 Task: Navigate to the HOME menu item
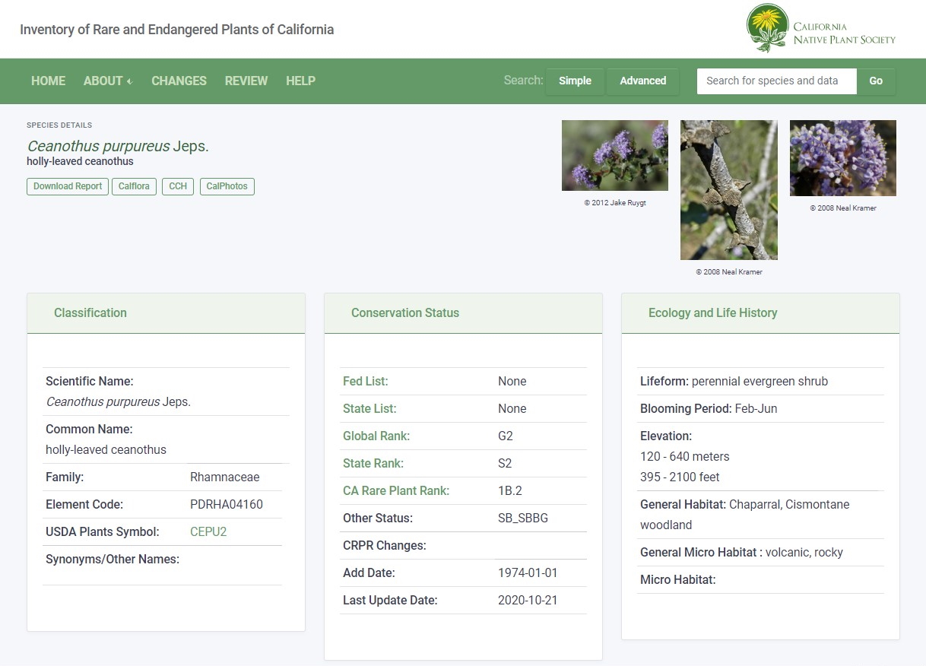[x=48, y=81]
